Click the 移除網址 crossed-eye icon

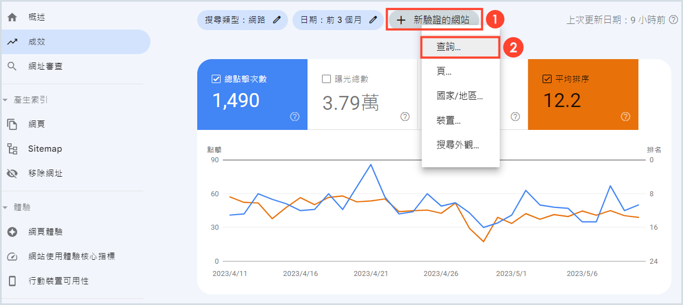pyautogui.click(x=12, y=173)
